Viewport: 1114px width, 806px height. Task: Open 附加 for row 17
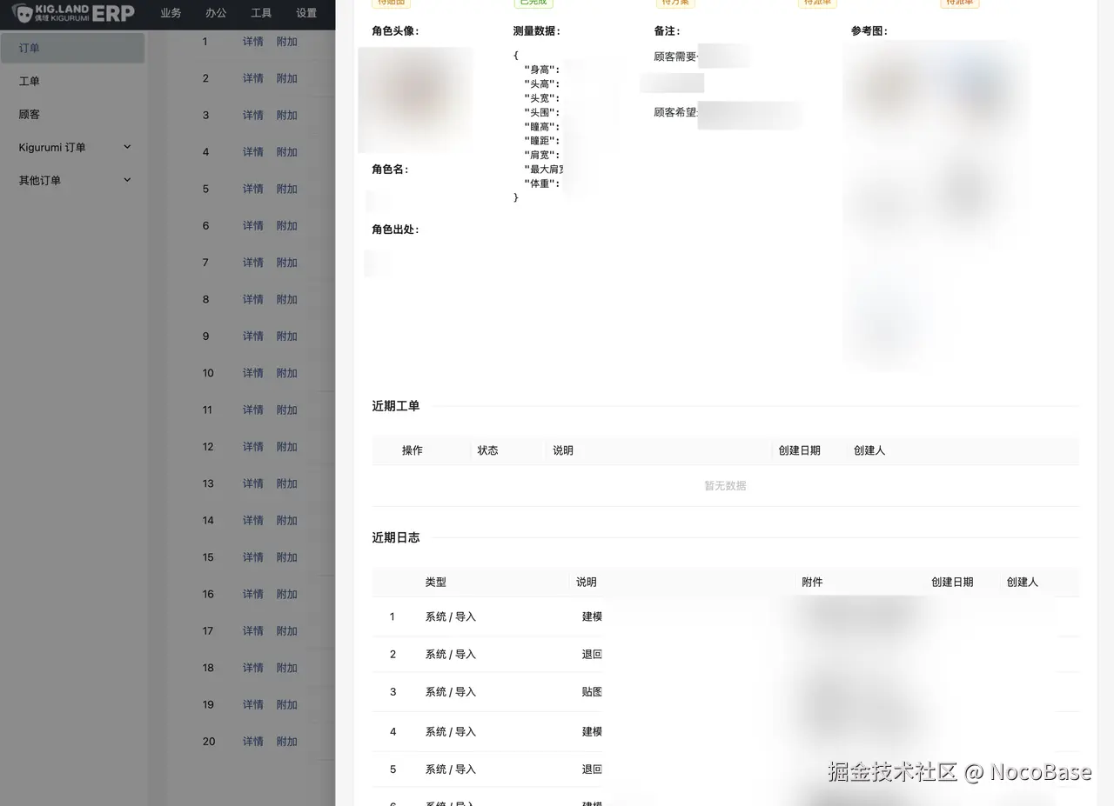[x=287, y=630]
